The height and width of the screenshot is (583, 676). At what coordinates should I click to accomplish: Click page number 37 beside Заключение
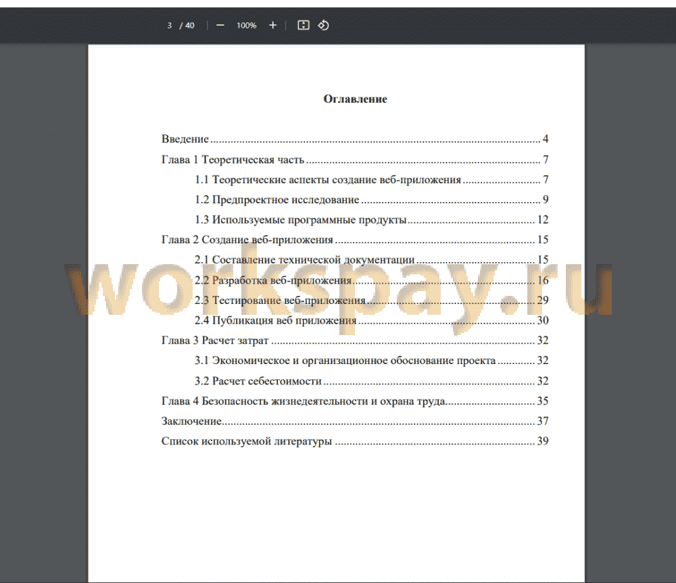pos(543,421)
